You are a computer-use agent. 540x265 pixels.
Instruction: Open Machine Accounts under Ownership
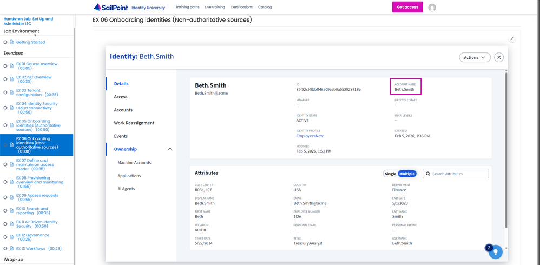[x=134, y=162]
